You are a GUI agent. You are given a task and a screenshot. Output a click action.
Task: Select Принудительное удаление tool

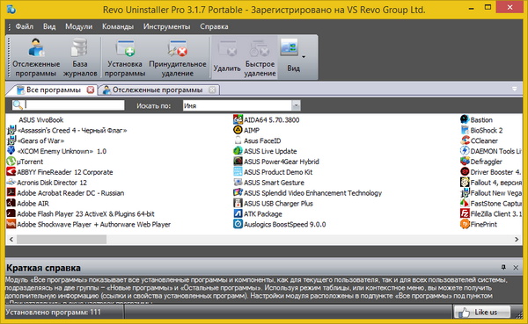click(178, 58)
